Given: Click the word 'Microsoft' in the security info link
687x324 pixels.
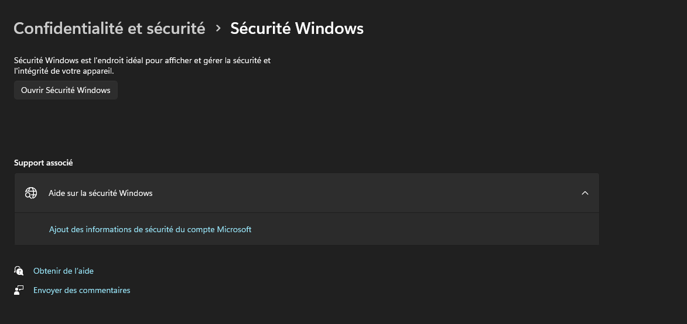Looking at the screenshot, I should pos(234,229).
